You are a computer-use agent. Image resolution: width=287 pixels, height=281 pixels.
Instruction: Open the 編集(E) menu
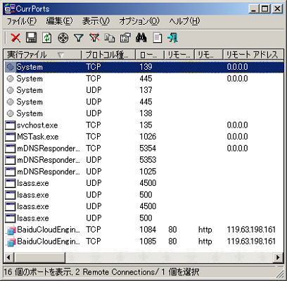(59, 21)
